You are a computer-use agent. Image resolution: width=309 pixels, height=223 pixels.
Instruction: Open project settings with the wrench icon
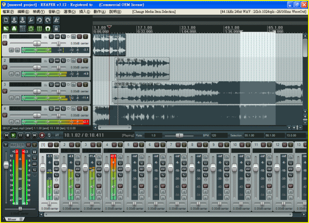coord(31,20)
